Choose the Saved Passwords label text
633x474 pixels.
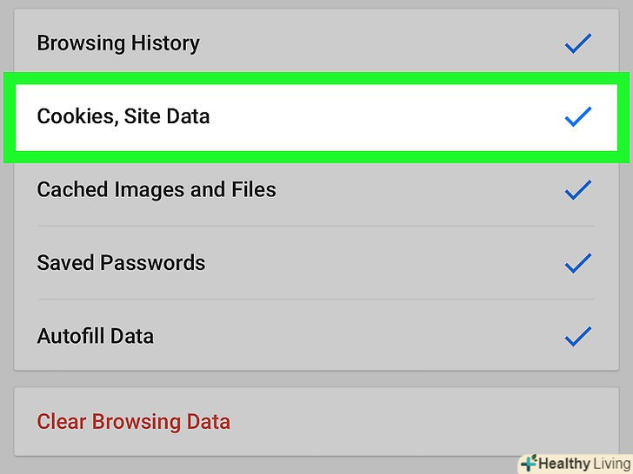121,263
